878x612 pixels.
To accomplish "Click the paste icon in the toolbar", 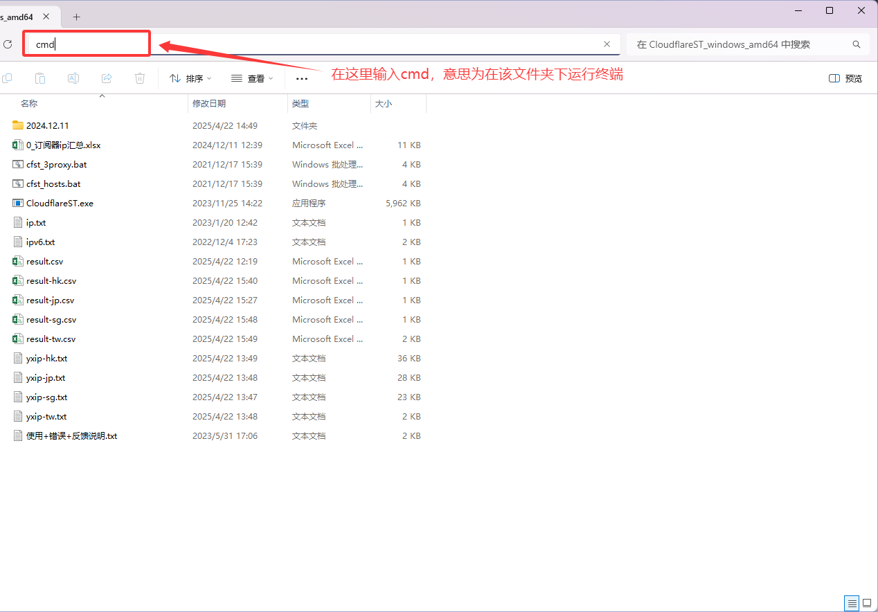I will coord(40,78).
